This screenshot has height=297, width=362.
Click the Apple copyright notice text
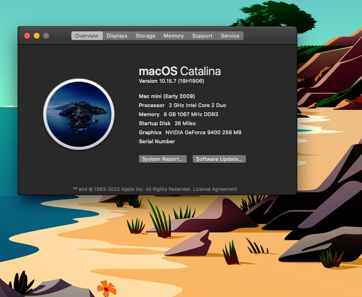132,189
